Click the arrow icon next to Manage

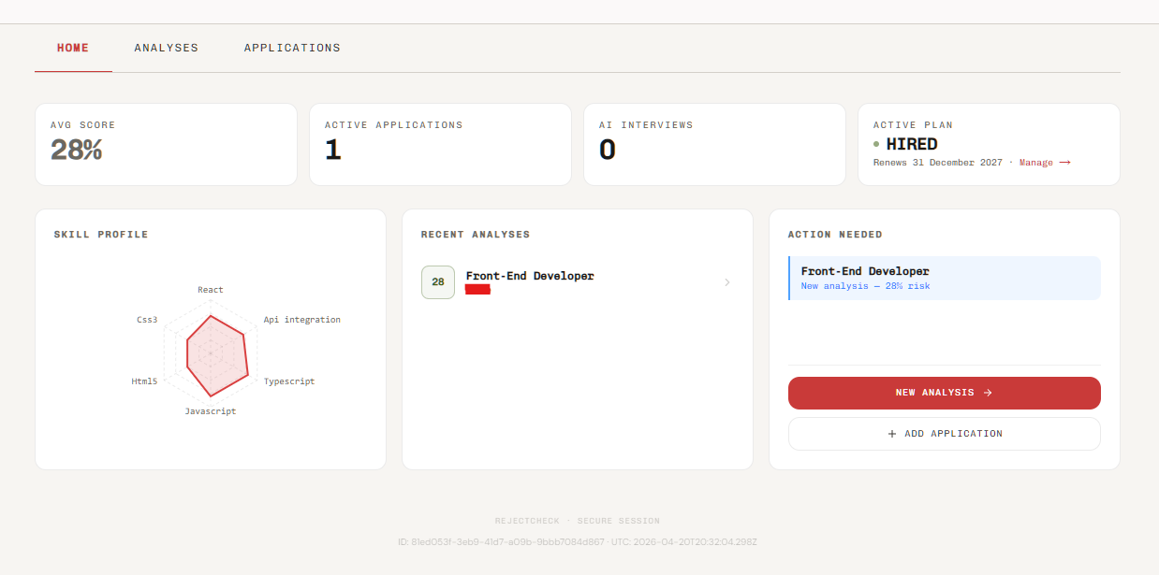pos(1065,162)
